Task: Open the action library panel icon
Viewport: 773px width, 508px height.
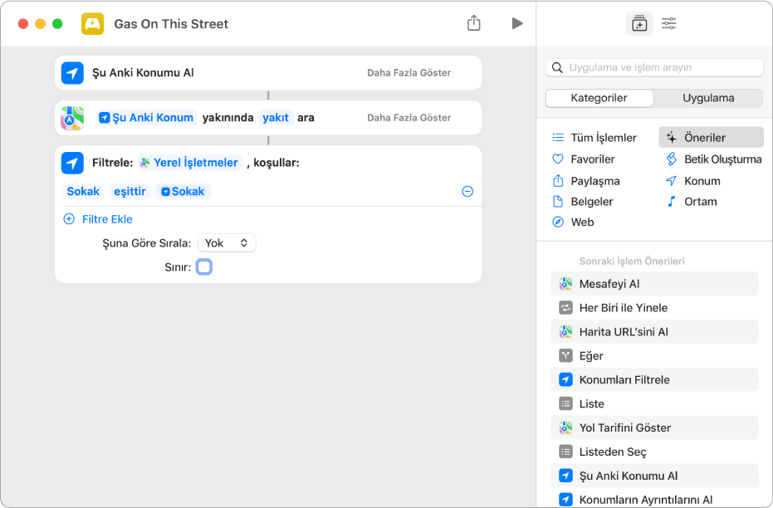Action: coord(638,24)
